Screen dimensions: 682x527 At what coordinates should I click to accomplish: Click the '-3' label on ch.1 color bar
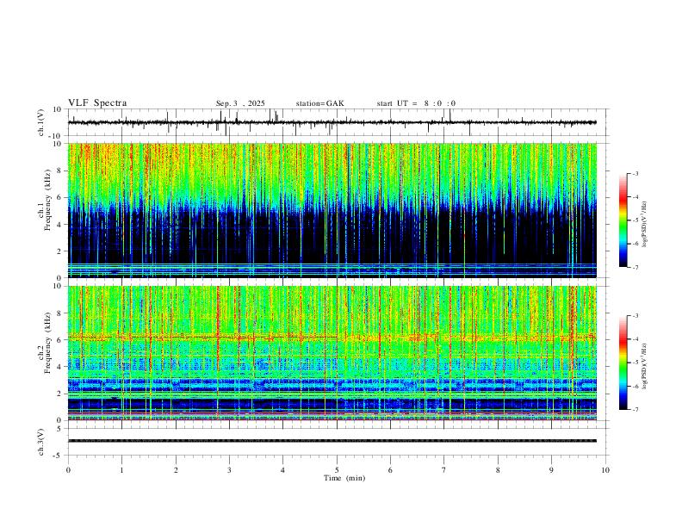[x=635, y=173]
